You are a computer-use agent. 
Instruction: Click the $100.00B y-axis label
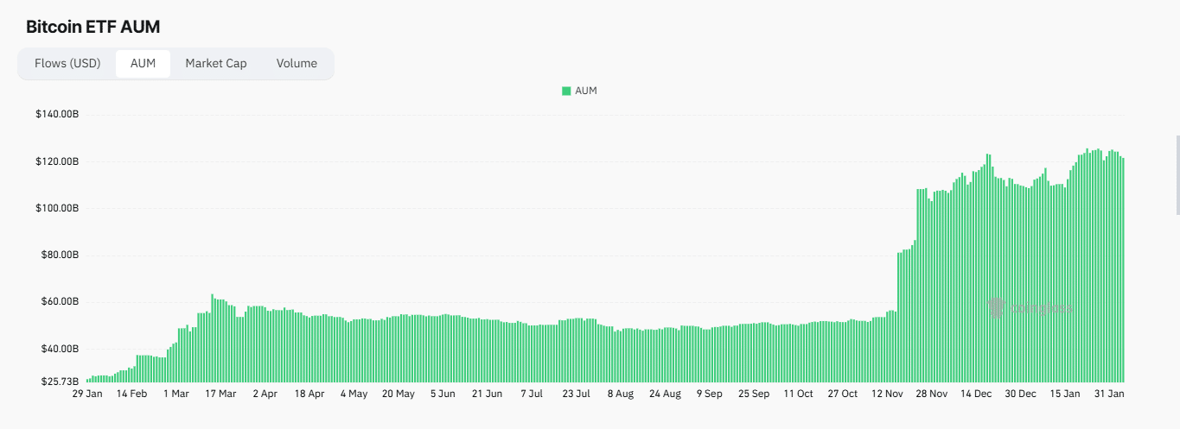[x=57, y=208]
